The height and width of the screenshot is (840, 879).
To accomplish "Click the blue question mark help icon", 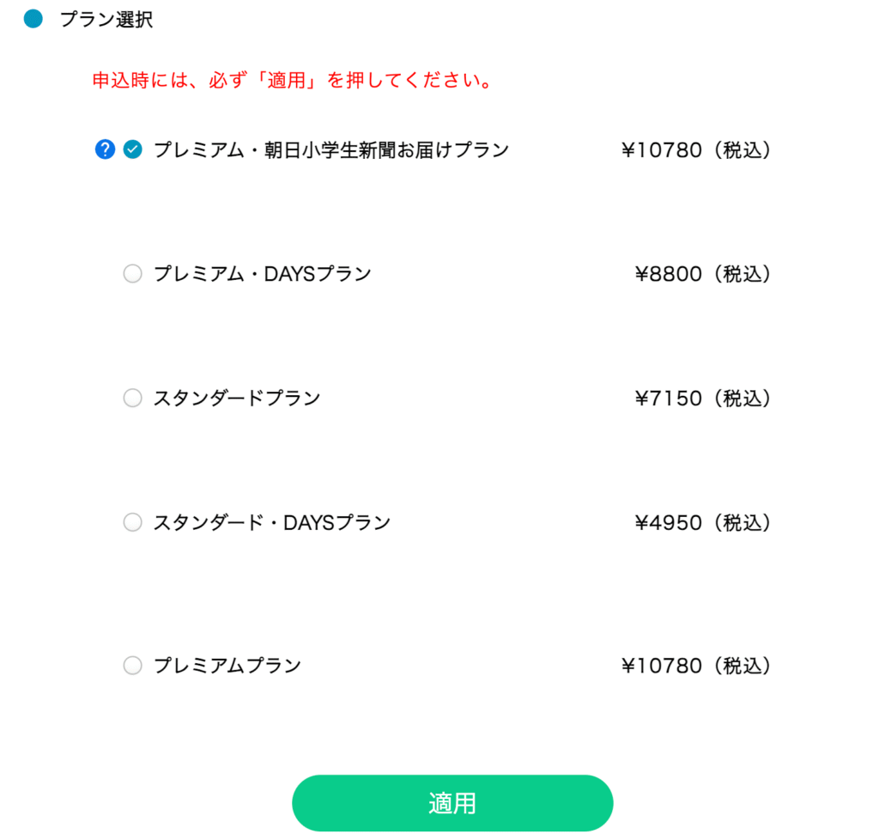I will (x=105, y=150).
